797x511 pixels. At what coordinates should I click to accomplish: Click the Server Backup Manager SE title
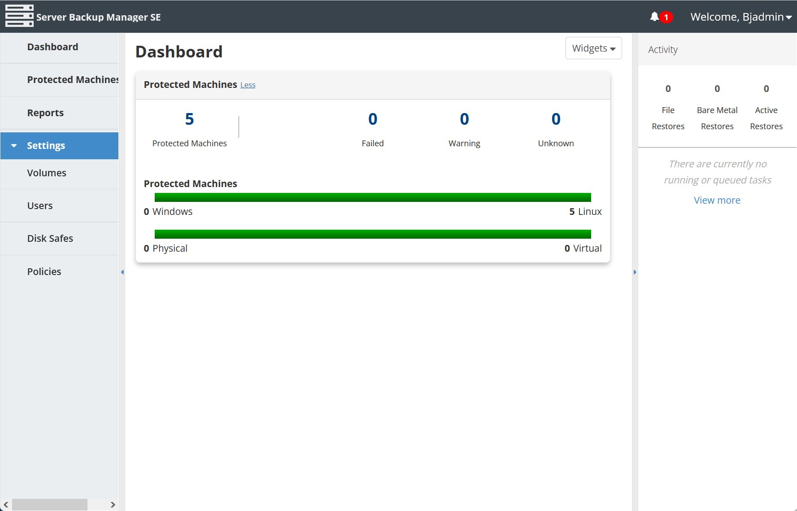tap(98, 17)
